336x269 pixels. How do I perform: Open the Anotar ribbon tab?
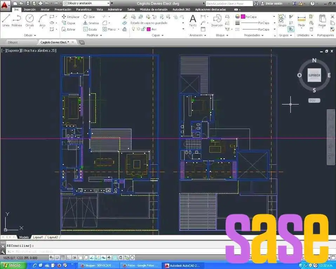point(45,9)
